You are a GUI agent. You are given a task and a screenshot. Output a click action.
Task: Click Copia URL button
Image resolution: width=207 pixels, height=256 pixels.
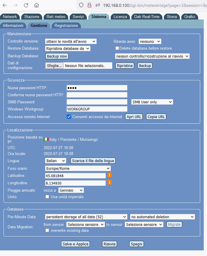pyautogui.click(x=156, y=117)
